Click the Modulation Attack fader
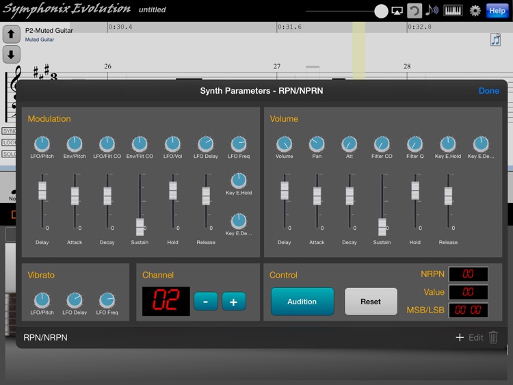Image resolution: width=513 pixels, height=385 pixels. click(x=75, y=196)
